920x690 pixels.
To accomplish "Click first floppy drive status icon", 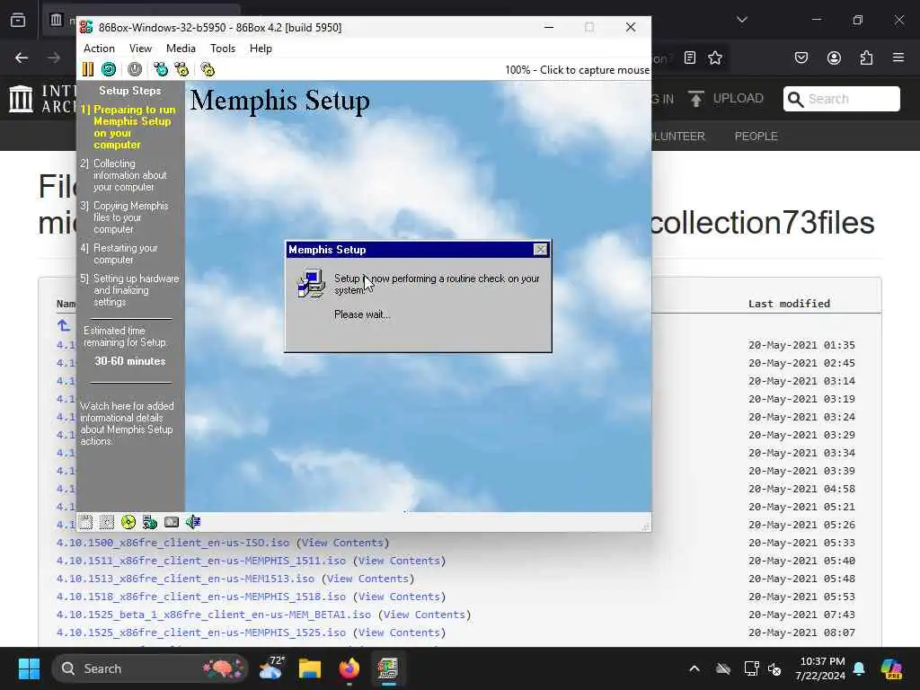I will (x=85, y=522).
